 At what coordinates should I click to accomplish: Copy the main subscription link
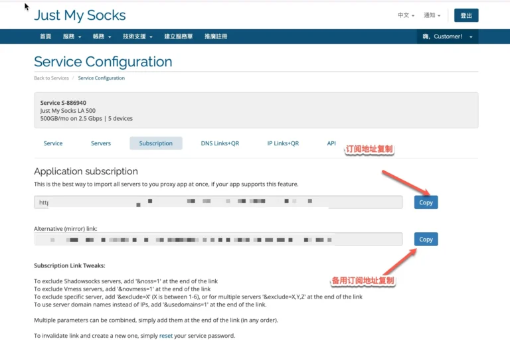tap(426, 202)
